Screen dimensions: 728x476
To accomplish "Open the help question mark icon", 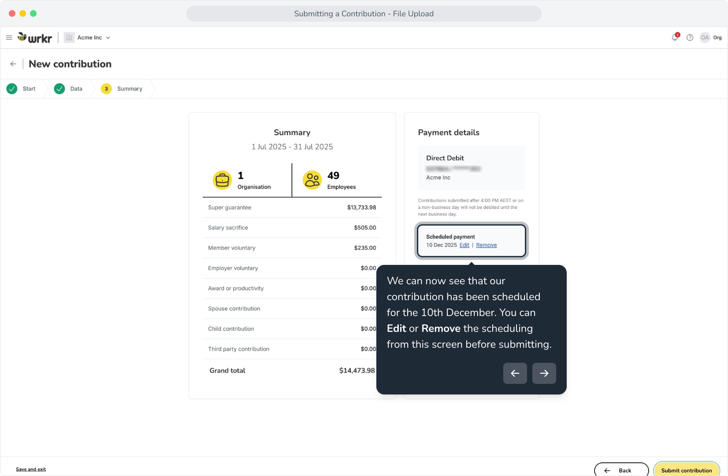I will click(690, 38).
